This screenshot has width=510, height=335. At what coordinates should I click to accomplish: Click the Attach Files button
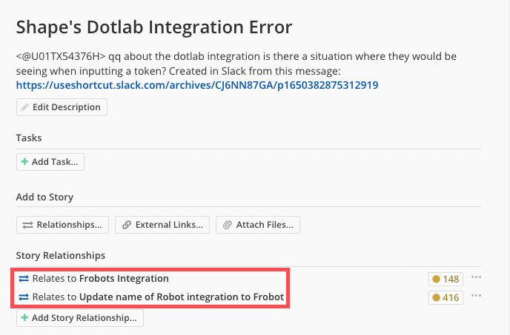pyautogui.click(x=258, y=224)
